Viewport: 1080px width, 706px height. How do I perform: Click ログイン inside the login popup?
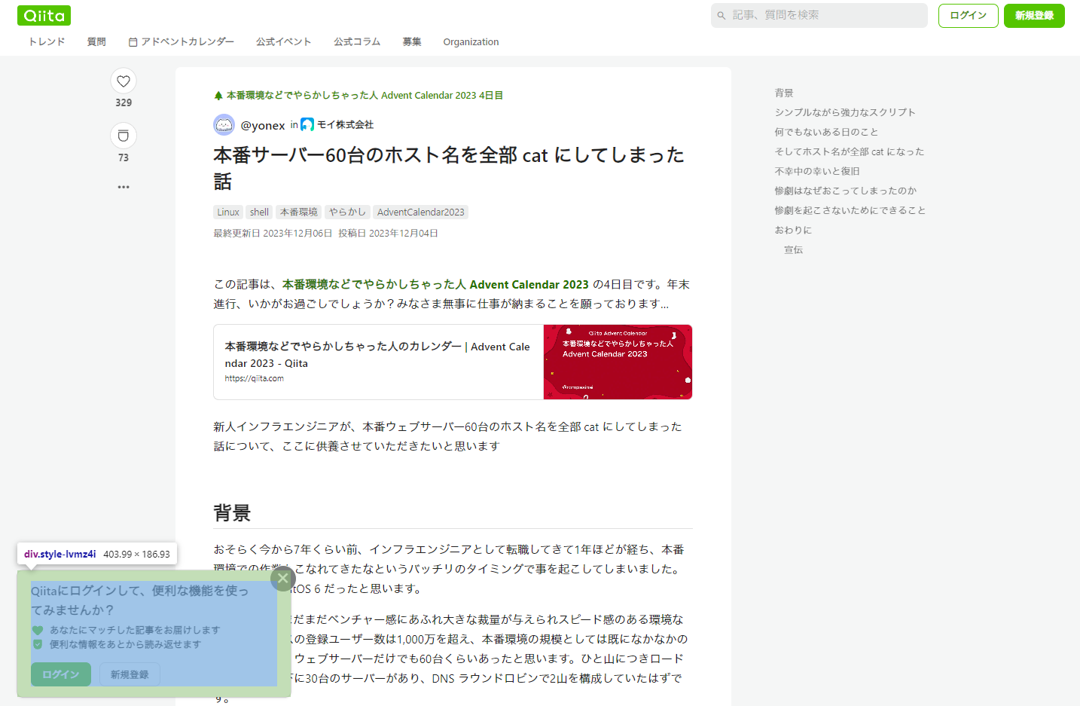tap(60, 674)
